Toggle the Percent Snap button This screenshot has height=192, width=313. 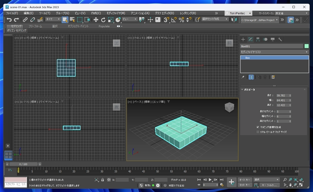click(x=181, y=20)
